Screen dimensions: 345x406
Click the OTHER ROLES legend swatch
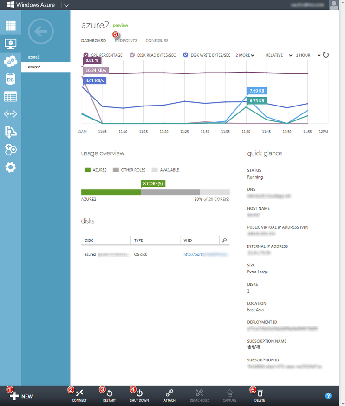click(x=116, y=170)
